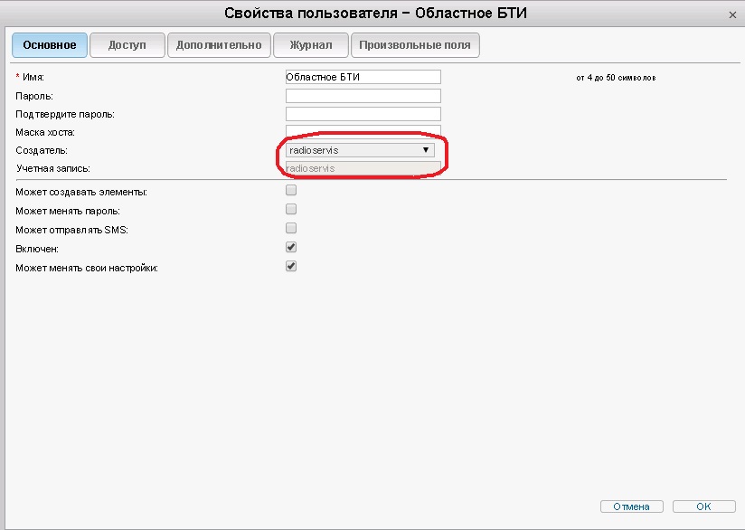Viewport: 745px width, 530px height.
Task: Close the Свойства пользователя dialog
Action: pyautogui.click(x=731, y=14)
